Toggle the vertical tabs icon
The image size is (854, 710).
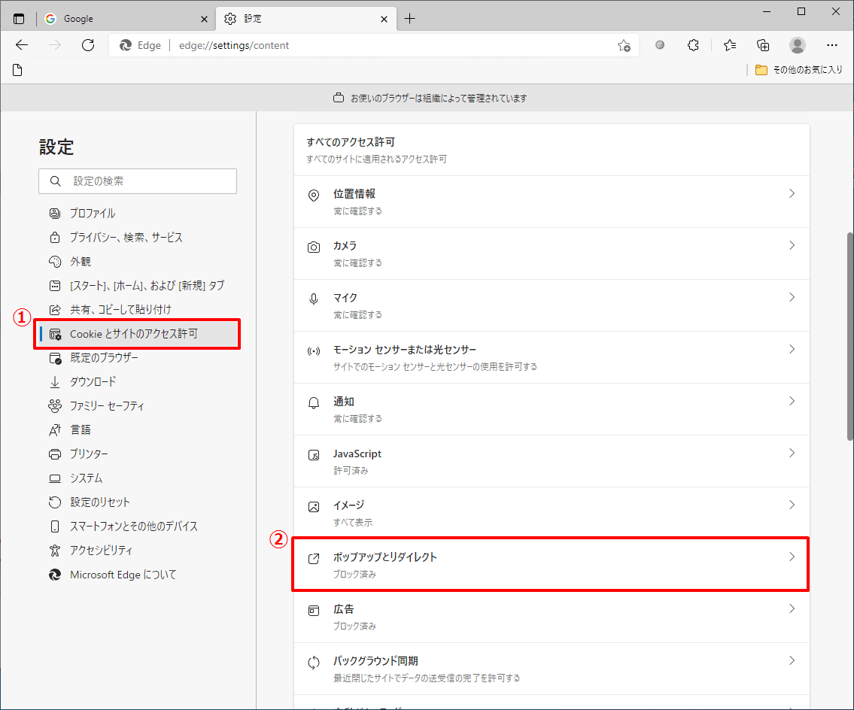click(19, 19)
